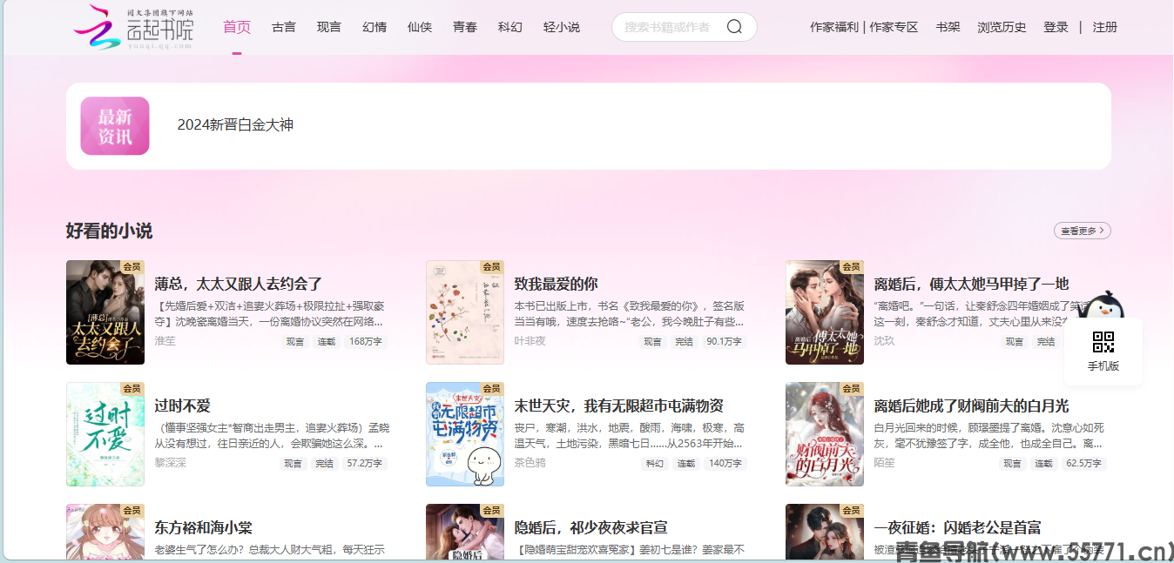Screen dimensions: 1174x563
Task: Open the 首页 tab
Action: [x=237, y=27]
